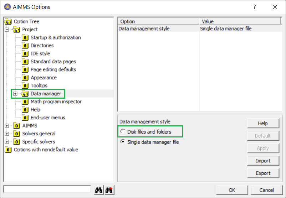Click the Startup & authorization folder icon

[x=25, y=37]
